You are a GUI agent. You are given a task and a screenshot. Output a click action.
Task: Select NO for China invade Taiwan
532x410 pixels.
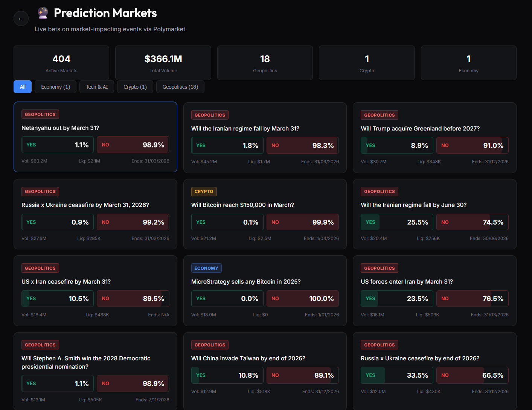302,375
